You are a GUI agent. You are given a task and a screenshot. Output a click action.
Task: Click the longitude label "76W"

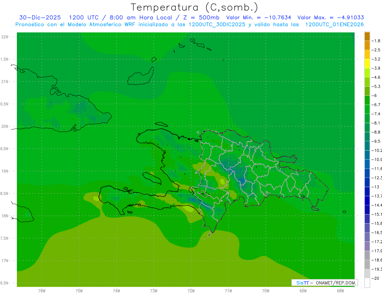(42, 291)
